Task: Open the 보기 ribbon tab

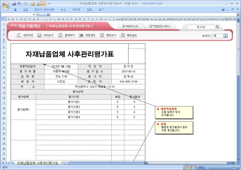Action: (x=101, y=10)
